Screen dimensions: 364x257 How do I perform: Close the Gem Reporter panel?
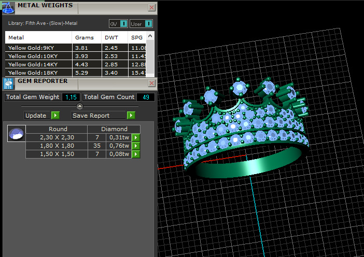[151, 83]
